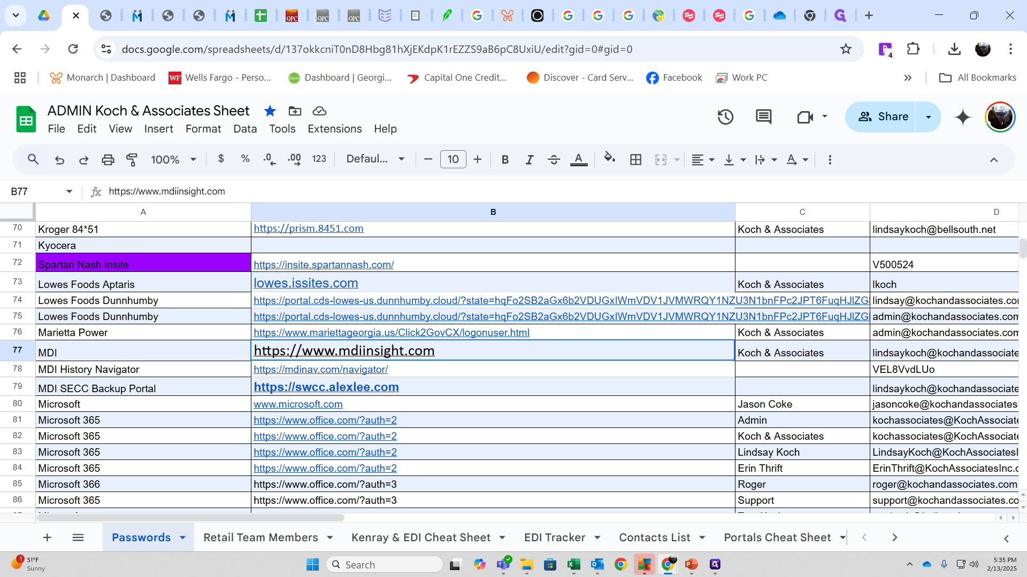Screen dimensions: 1027x577
Task: Open the Extensions menu
Action: (x=335, y=129)
